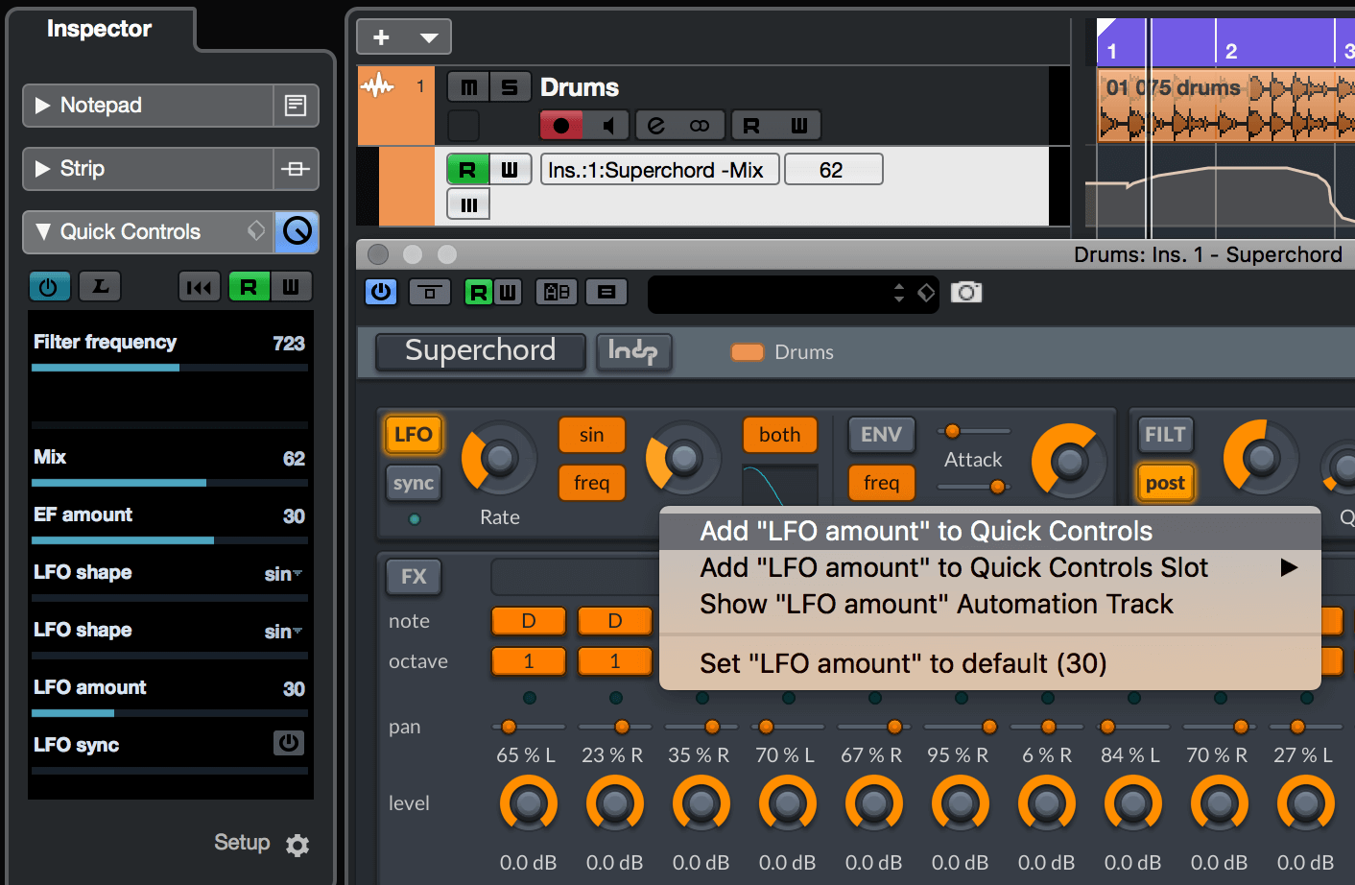
Task: Open automation parameter Ins.:1:Superchord -Mix selector
Action: pyautogui.click(x=659, y=170)
